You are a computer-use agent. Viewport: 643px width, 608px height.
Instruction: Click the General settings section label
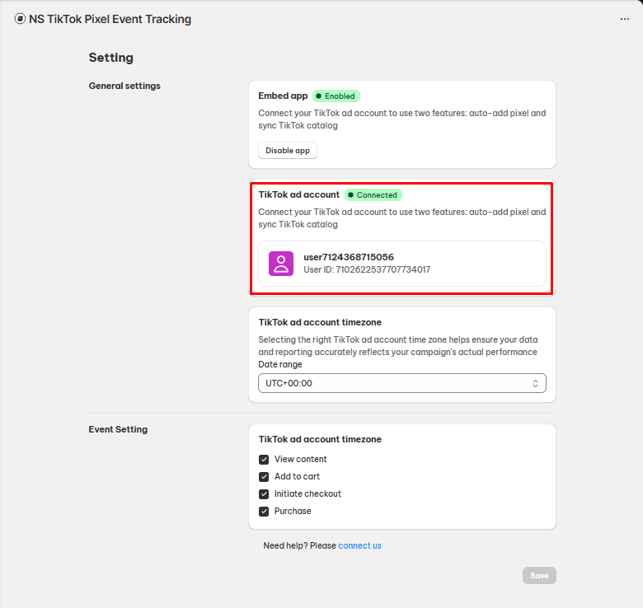tap(124, 86)
